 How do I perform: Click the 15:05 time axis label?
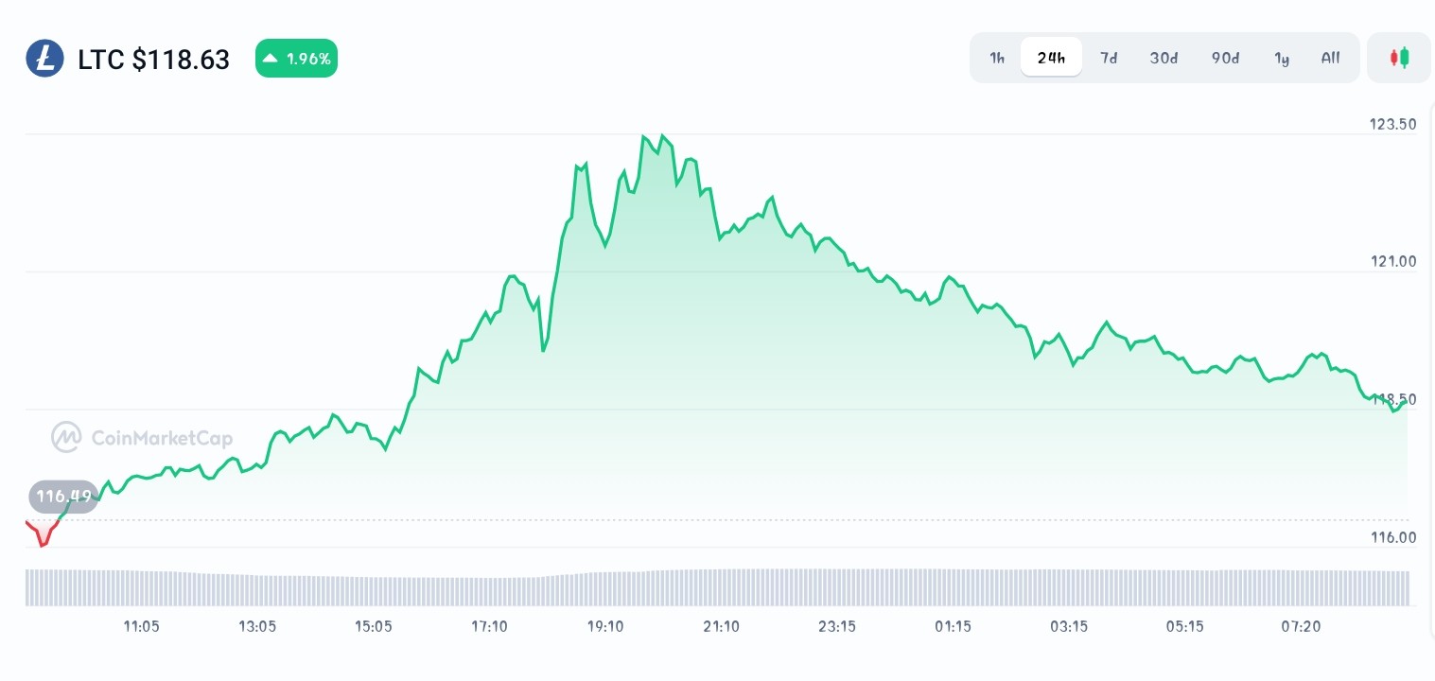(373, 626)
